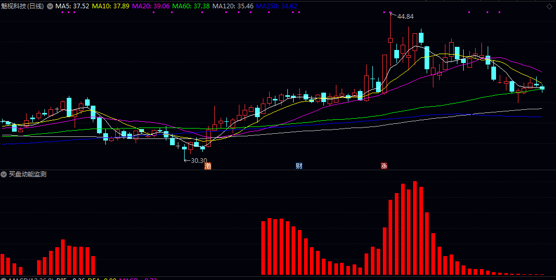556x280 pixels.
Task: Select the candlestick with the 44.84 high
Action: 390,39
